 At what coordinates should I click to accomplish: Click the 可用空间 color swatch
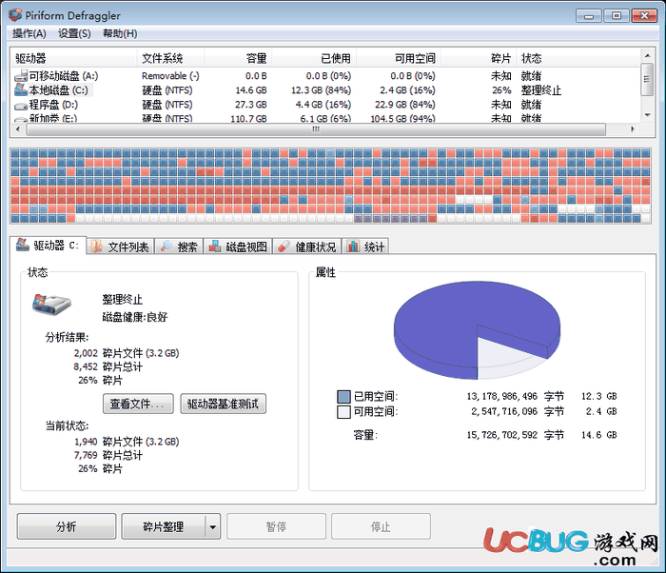tap(343, 411)
